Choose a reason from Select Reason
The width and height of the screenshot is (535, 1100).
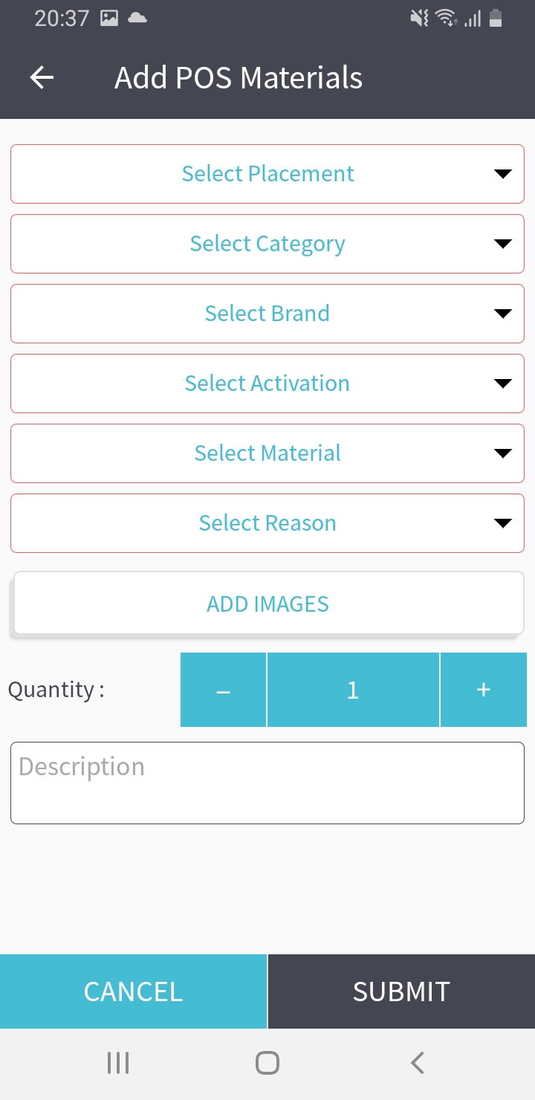click(267, 523)
